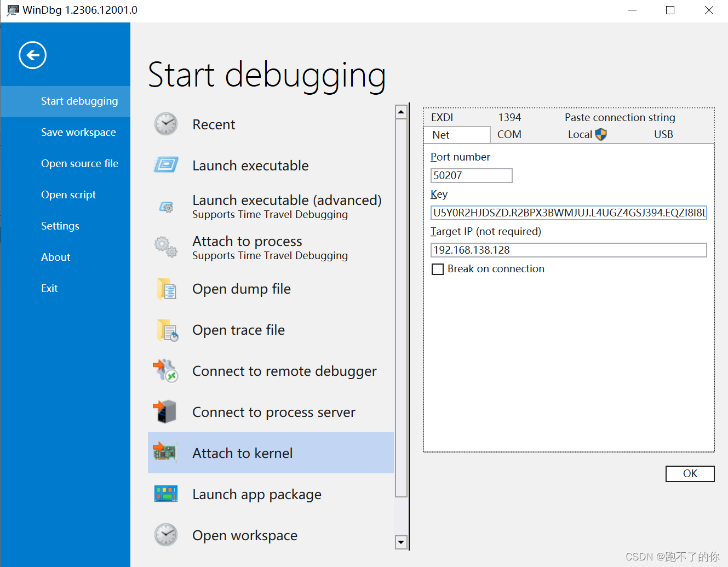Open Settings from the sidebar
This screenshot has height=567, width=728.
(x=66, y=226)
